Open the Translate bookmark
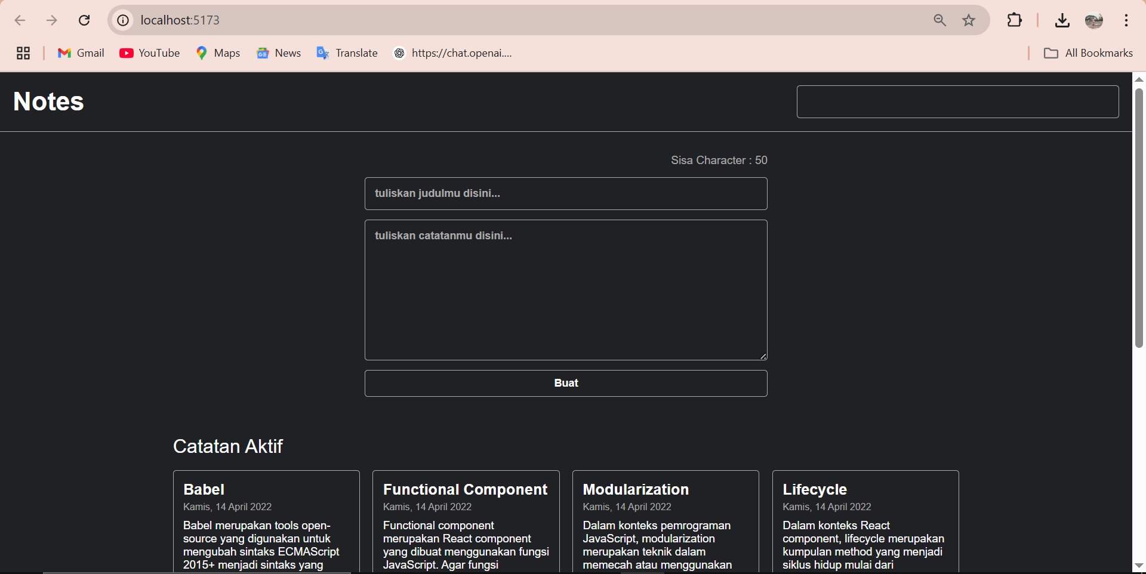 tap(347, 53)
